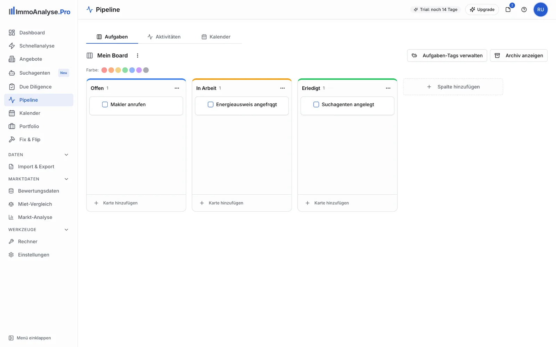
Task: Add a card to the Offen column
Action: [x=136, y=203]
